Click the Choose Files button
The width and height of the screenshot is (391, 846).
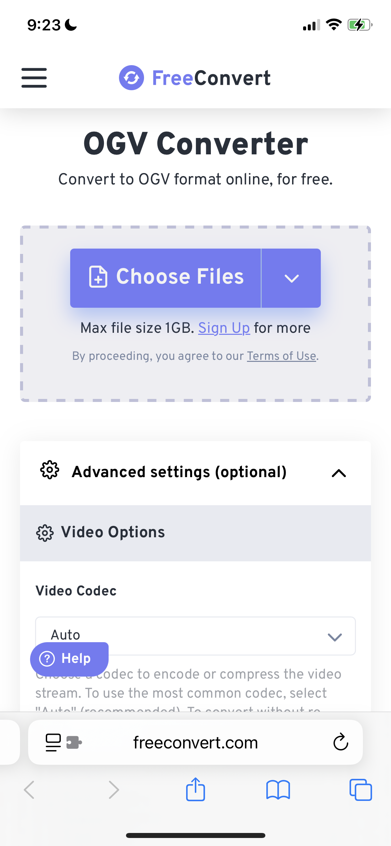(165, 278)
